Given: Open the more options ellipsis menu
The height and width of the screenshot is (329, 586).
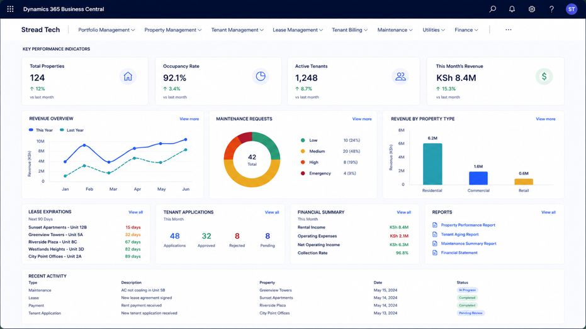Looking at the screenshot, I should [x=509, y=30].
